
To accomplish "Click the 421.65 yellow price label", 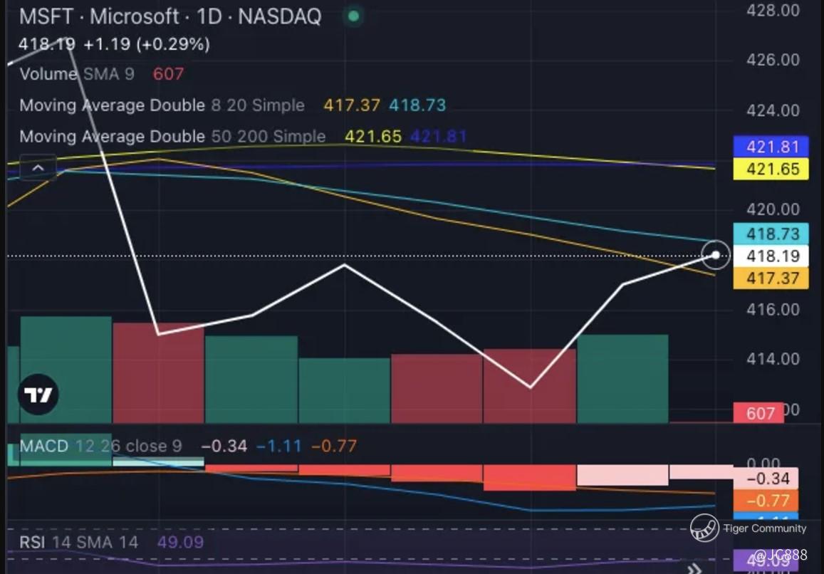I will (x=771, y=169).
